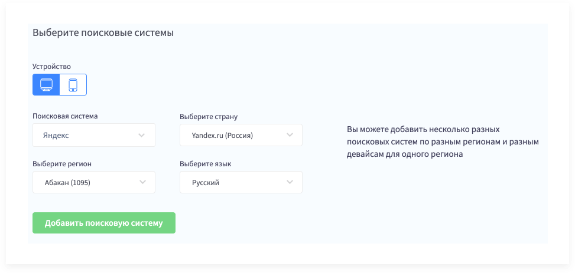
Task: Click the Выберите поисковые системы heading
Action: click(103, 33)
